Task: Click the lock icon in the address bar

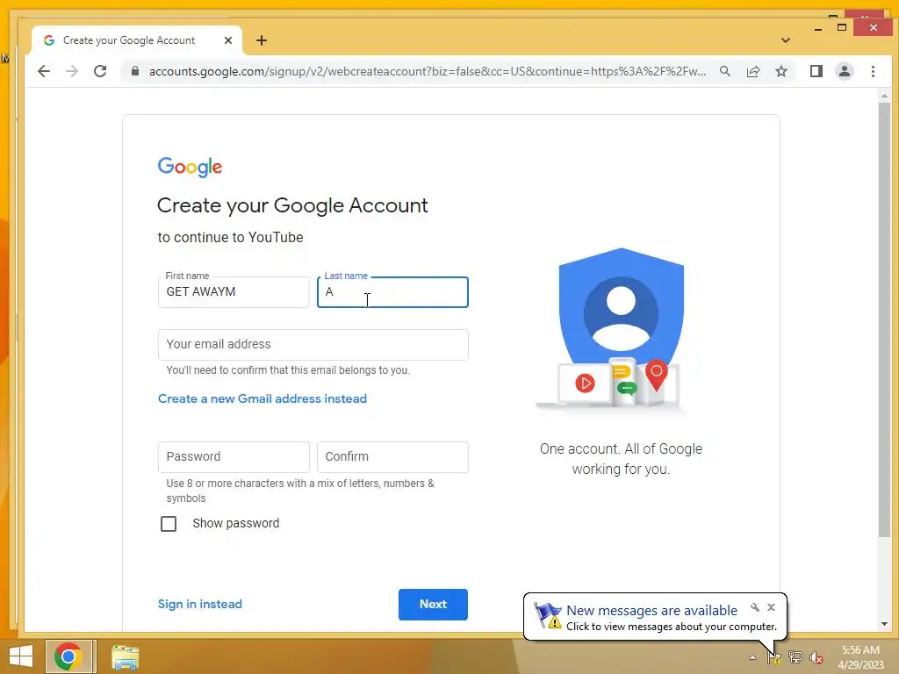Action: pos(134,71)
